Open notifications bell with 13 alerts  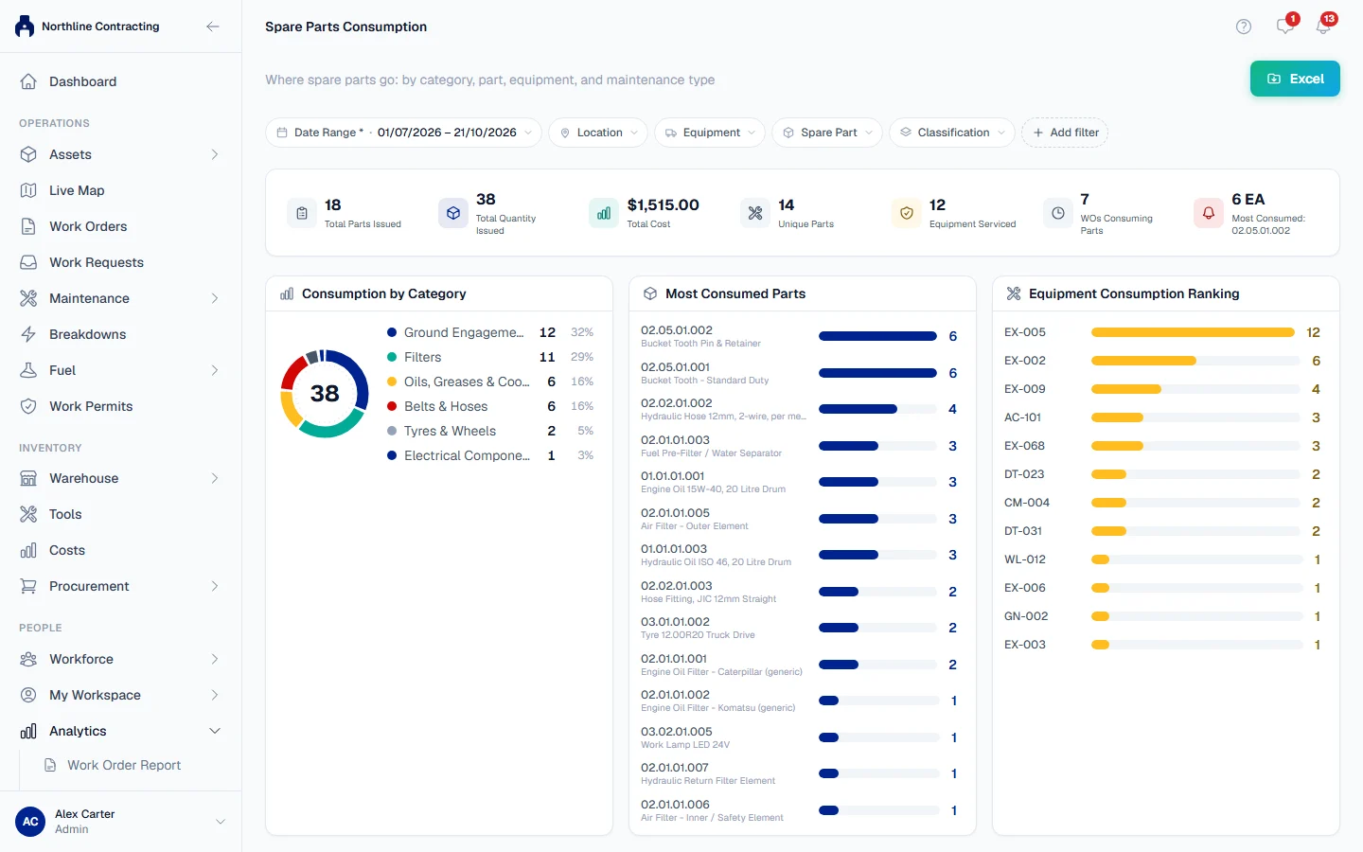click(x=1324, y=26)
